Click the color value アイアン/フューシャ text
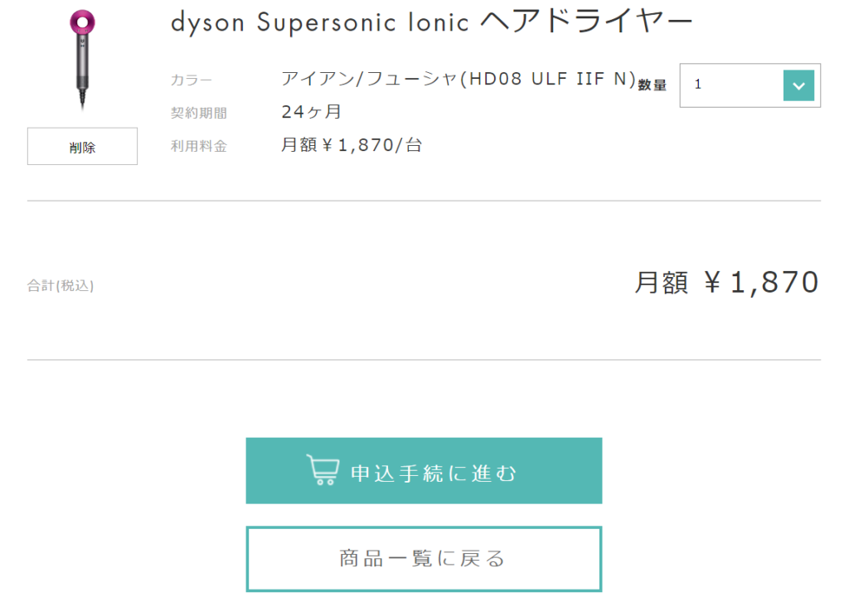Viewport: 849px width, 607px height. pos(369,79)
